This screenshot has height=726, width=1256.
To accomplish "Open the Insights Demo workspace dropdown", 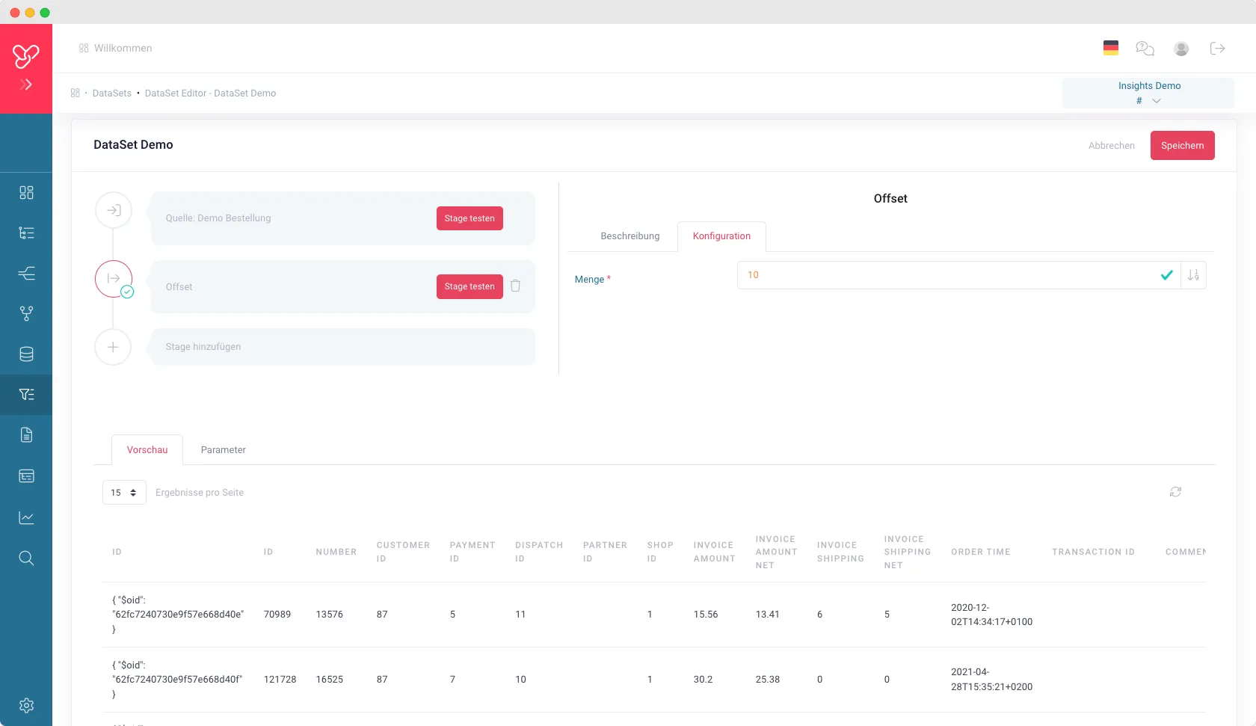I will 1148,93.
